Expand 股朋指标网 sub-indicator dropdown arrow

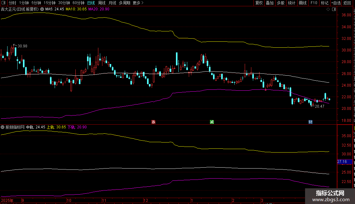3,127
